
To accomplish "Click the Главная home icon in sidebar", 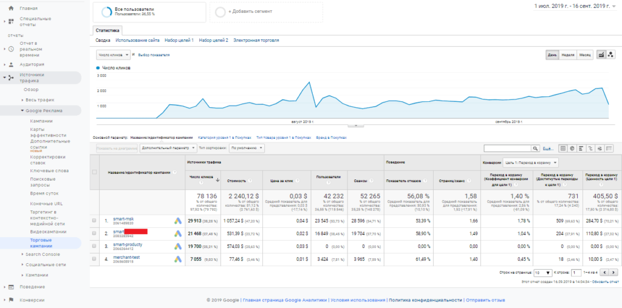I will pyautogui.click(x=11, y=8).
